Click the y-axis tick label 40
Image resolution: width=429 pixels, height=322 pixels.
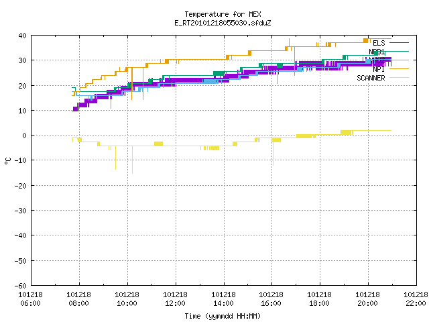[22, 36]
